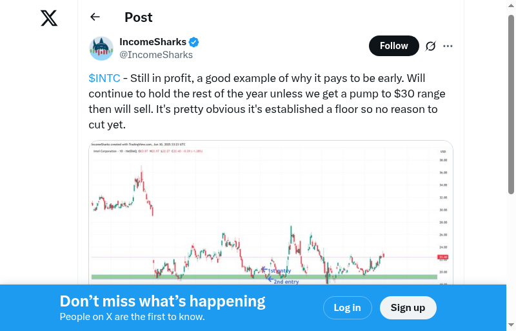Open the three-dot More menu on post

448,46
